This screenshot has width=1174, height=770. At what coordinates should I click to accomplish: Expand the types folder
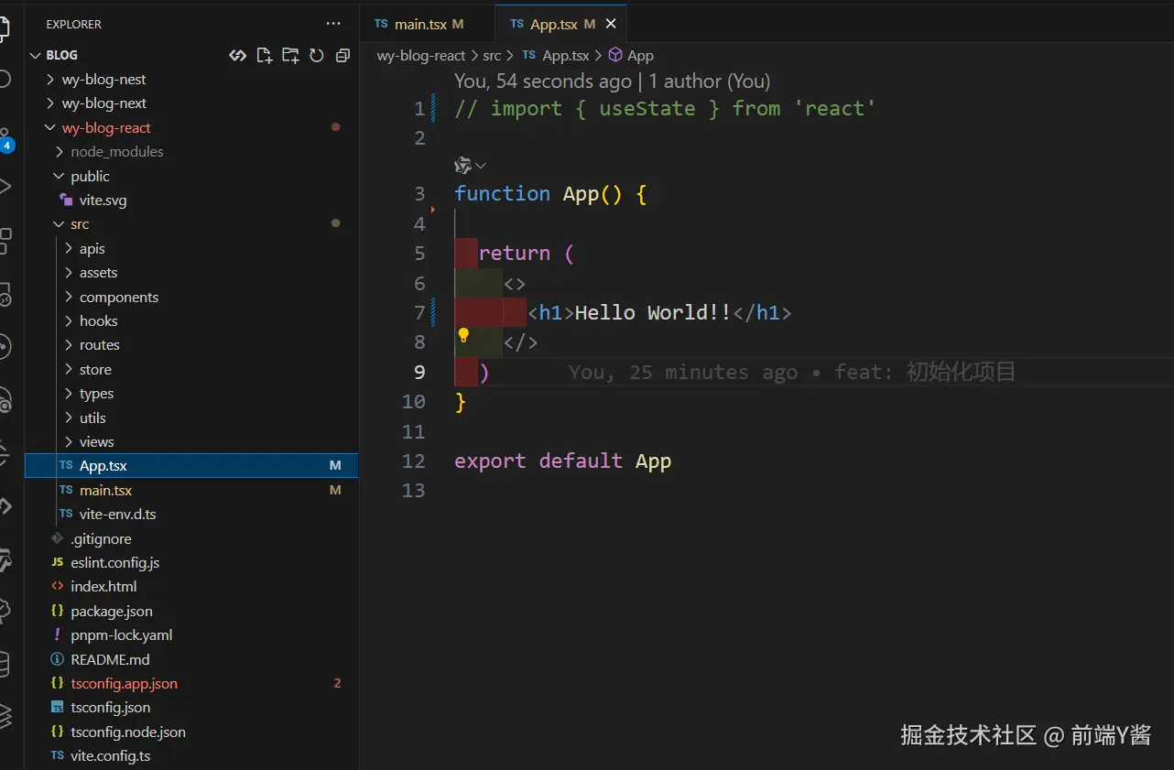click(x=69, y=394)
